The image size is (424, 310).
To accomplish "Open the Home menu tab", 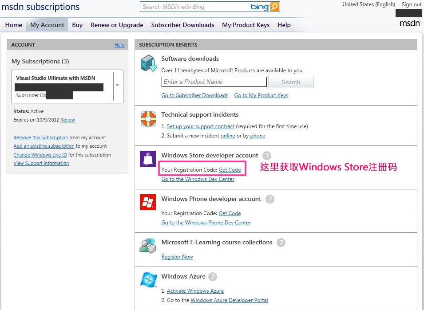I will pyautogui.click(x=13, y=25).
